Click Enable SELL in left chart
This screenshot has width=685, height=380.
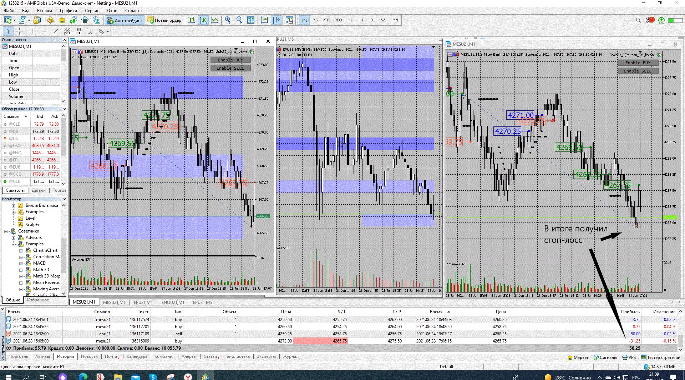click(x=230, y=68)
